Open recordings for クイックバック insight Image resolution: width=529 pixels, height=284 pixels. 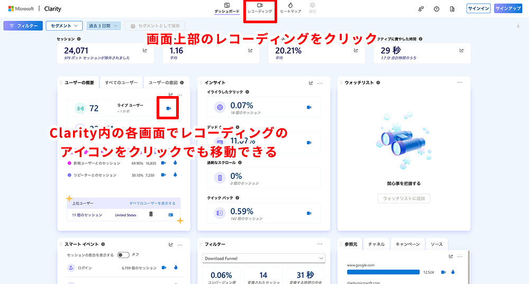click(308, 213)
